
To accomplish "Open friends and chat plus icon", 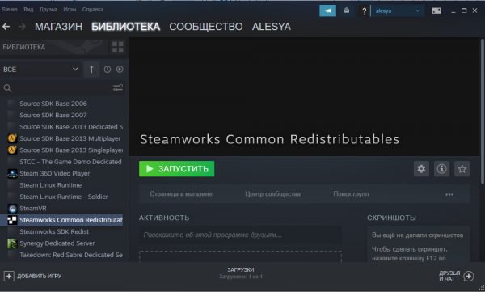I will pyautogui.click(x=469, y=276).
